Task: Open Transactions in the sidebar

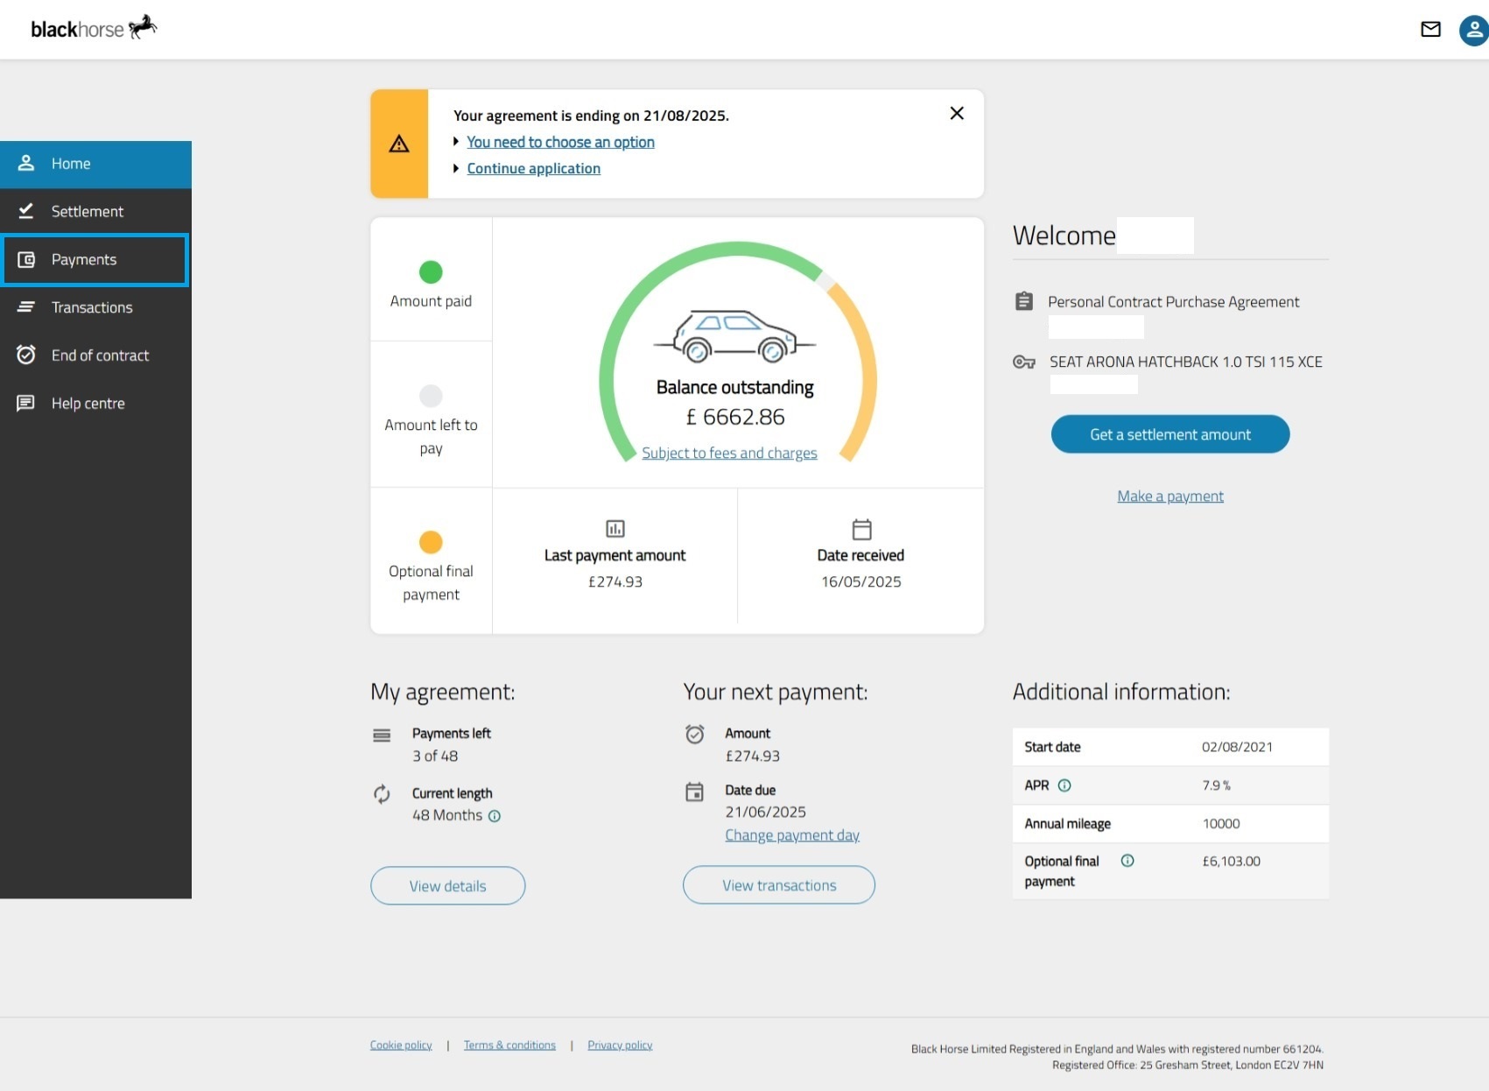Action: [95, 307]
